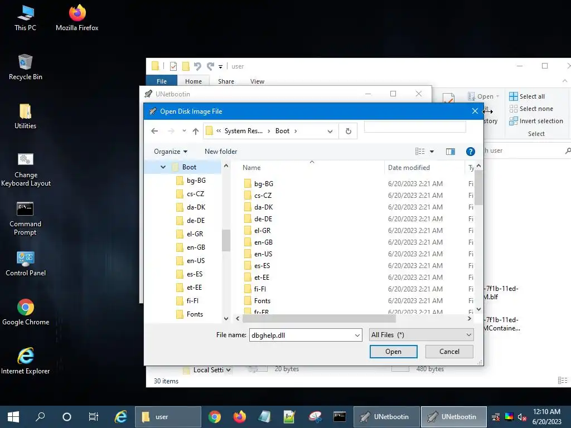This screenshot has width=571, height=428.
Task: Open the Organize menu
Action: click(171, 152)
